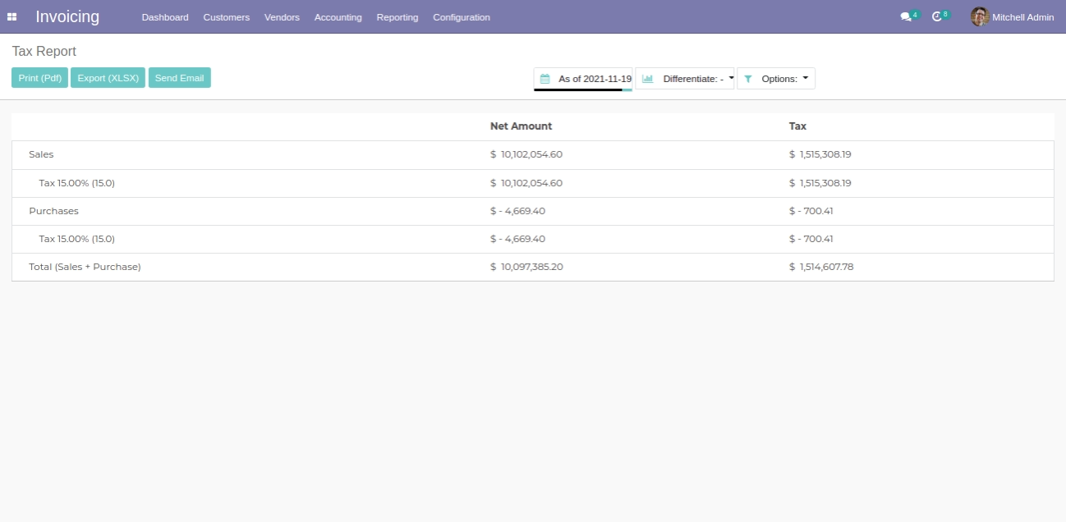Open the conversations chat bubble icon

[905, 16]
